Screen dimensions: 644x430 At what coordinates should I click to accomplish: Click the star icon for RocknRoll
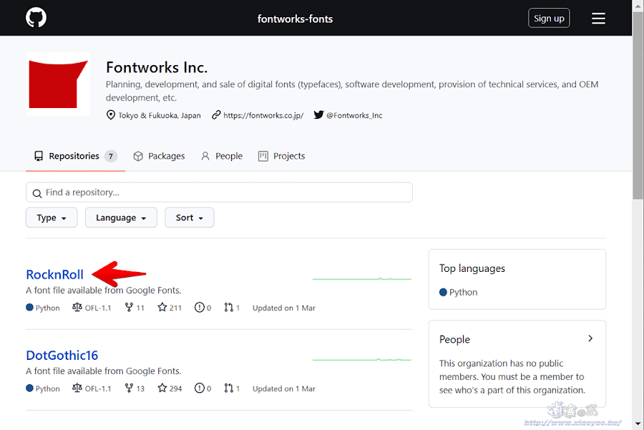coord(162,308)
